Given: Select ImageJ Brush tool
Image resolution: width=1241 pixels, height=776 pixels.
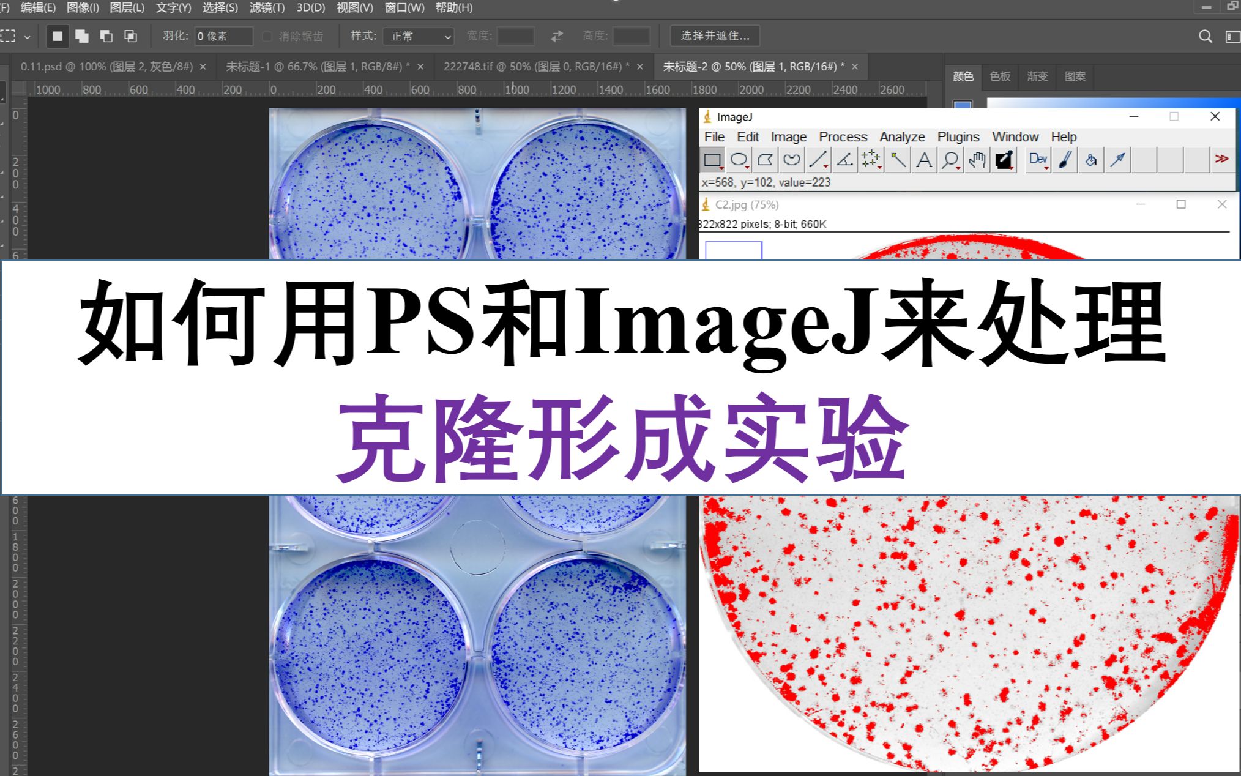Looking at the screenshot, I should 1065,160.
